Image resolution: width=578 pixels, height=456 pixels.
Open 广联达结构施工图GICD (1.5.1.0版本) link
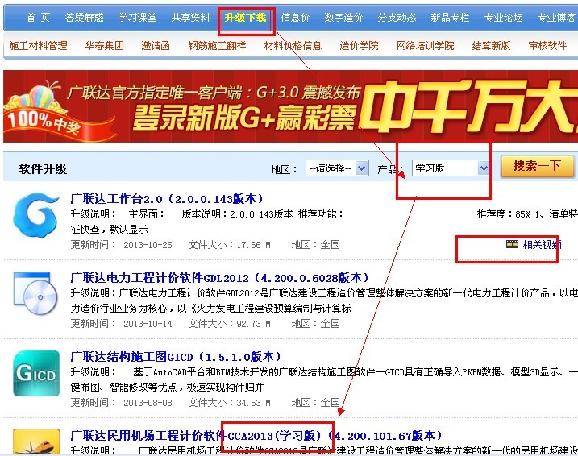tap(176, 357)
